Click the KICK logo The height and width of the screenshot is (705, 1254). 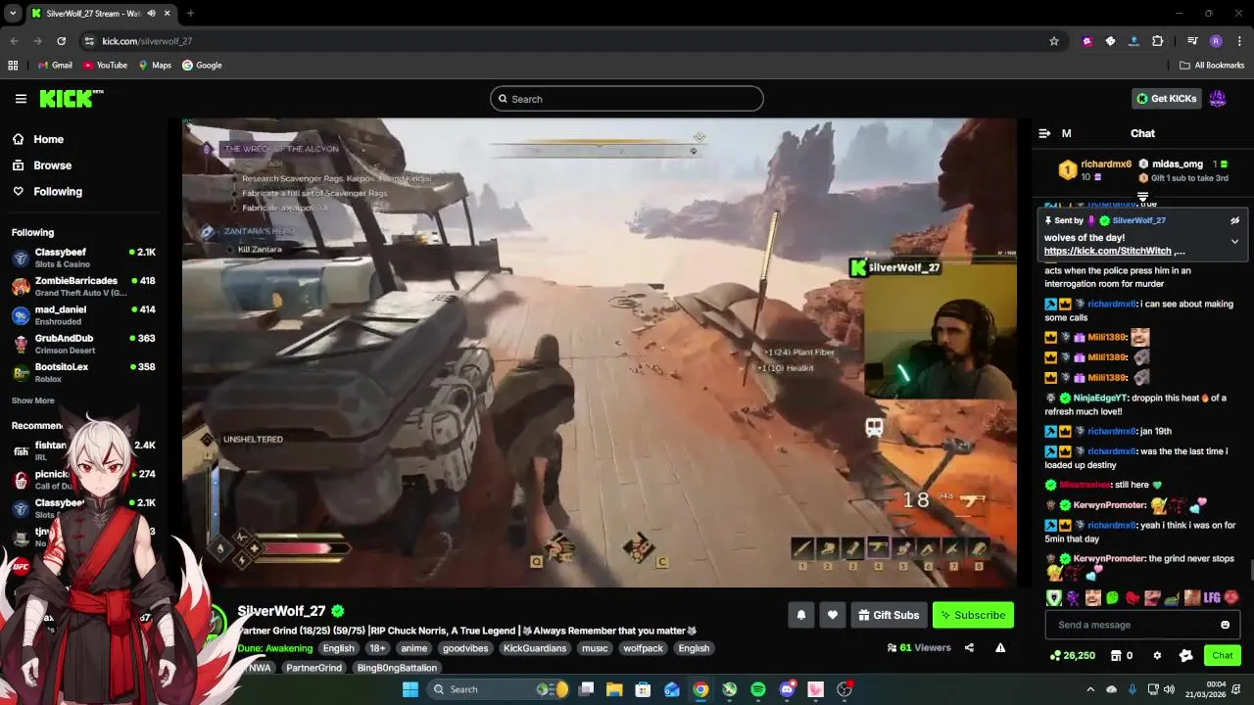point(71,98)
